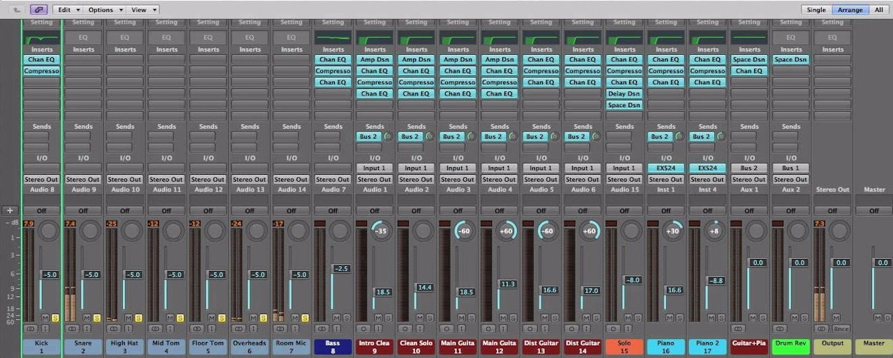
Task: Toggle Room Mic stereo format icon
Action: [x=279, y=328]
